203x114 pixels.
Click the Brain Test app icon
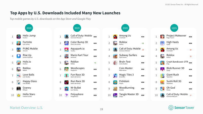tap(115, 63)
